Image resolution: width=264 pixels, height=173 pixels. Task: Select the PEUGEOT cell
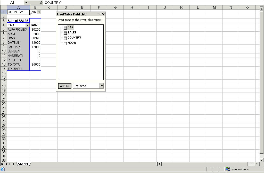coord(18,60)
